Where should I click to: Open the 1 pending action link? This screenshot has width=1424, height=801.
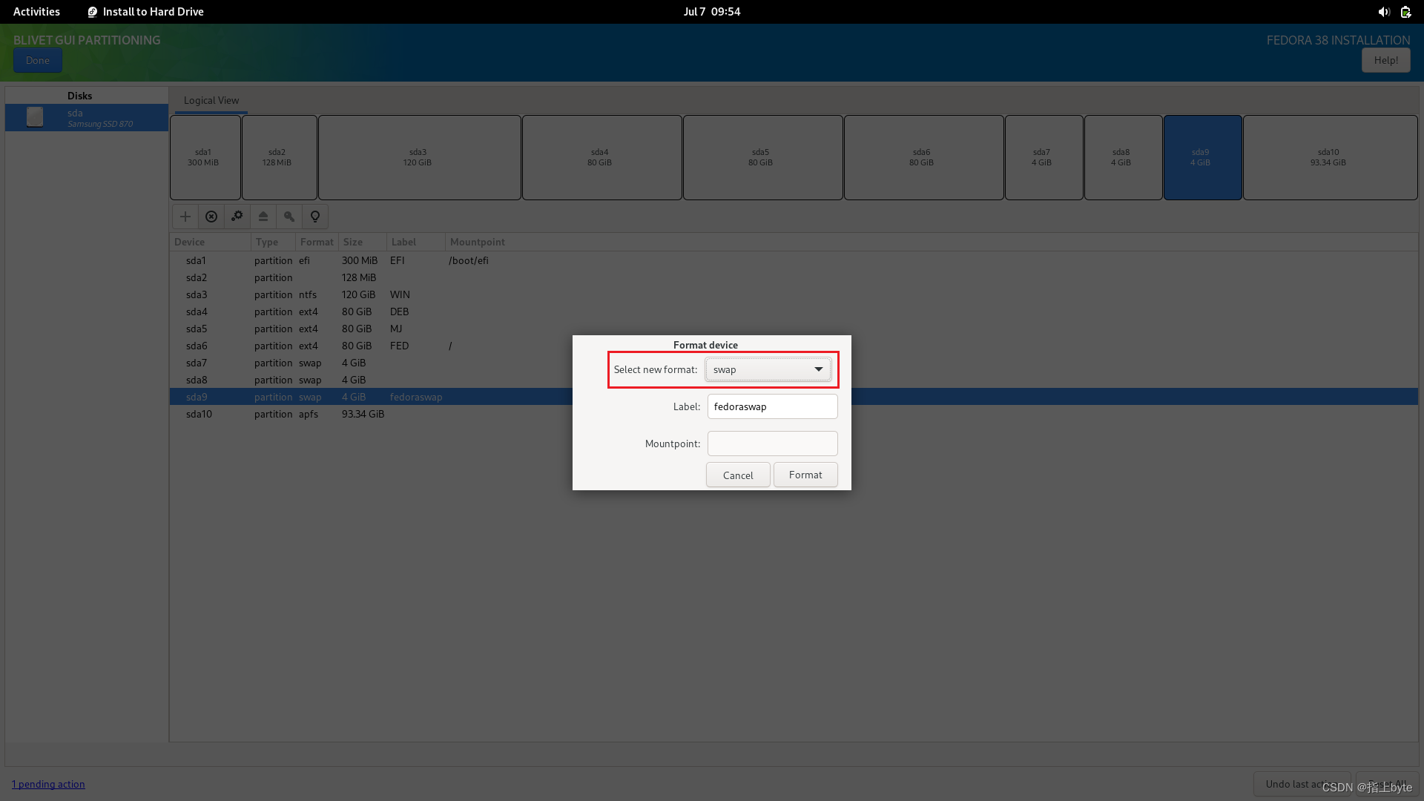tap(48, 784)
